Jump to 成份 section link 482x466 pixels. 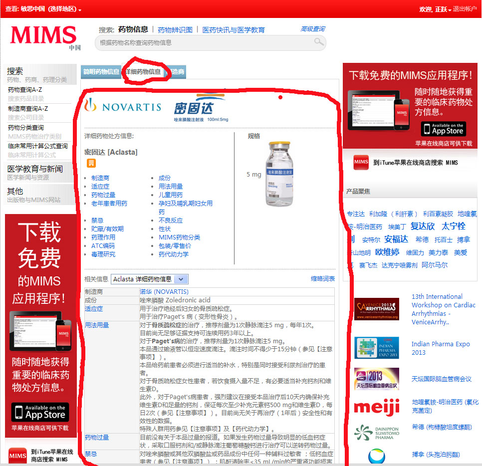tap(165, 178)
